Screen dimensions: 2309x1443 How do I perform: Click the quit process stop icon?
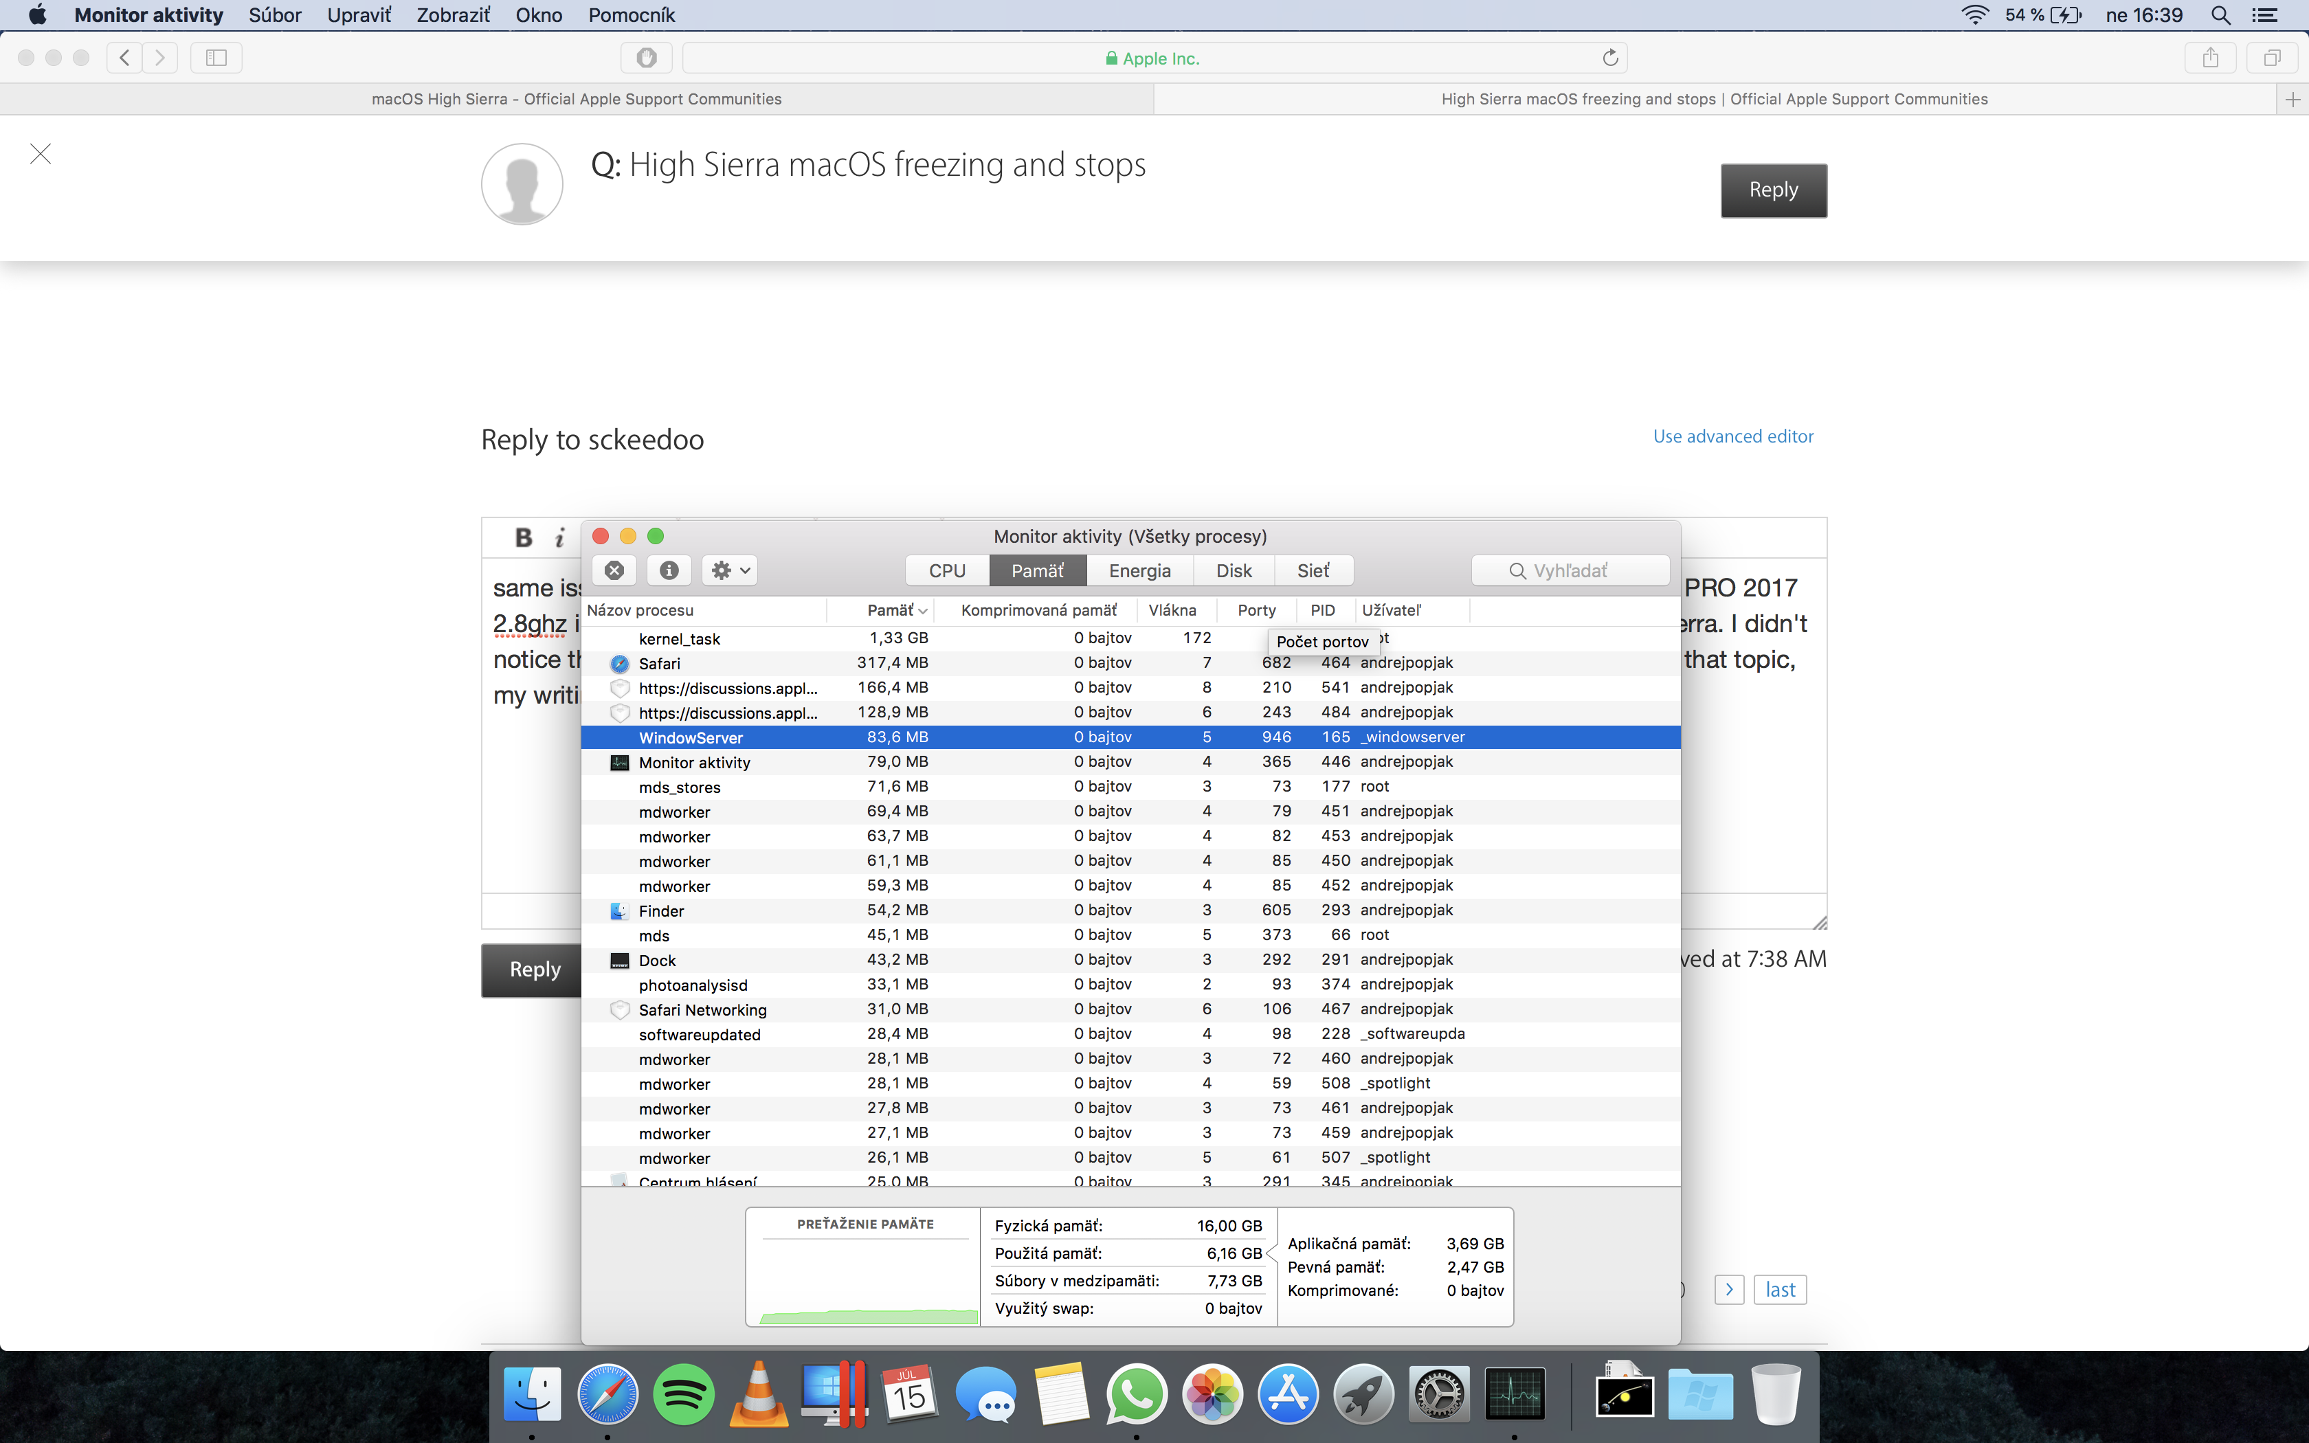[x=614, y=570]
